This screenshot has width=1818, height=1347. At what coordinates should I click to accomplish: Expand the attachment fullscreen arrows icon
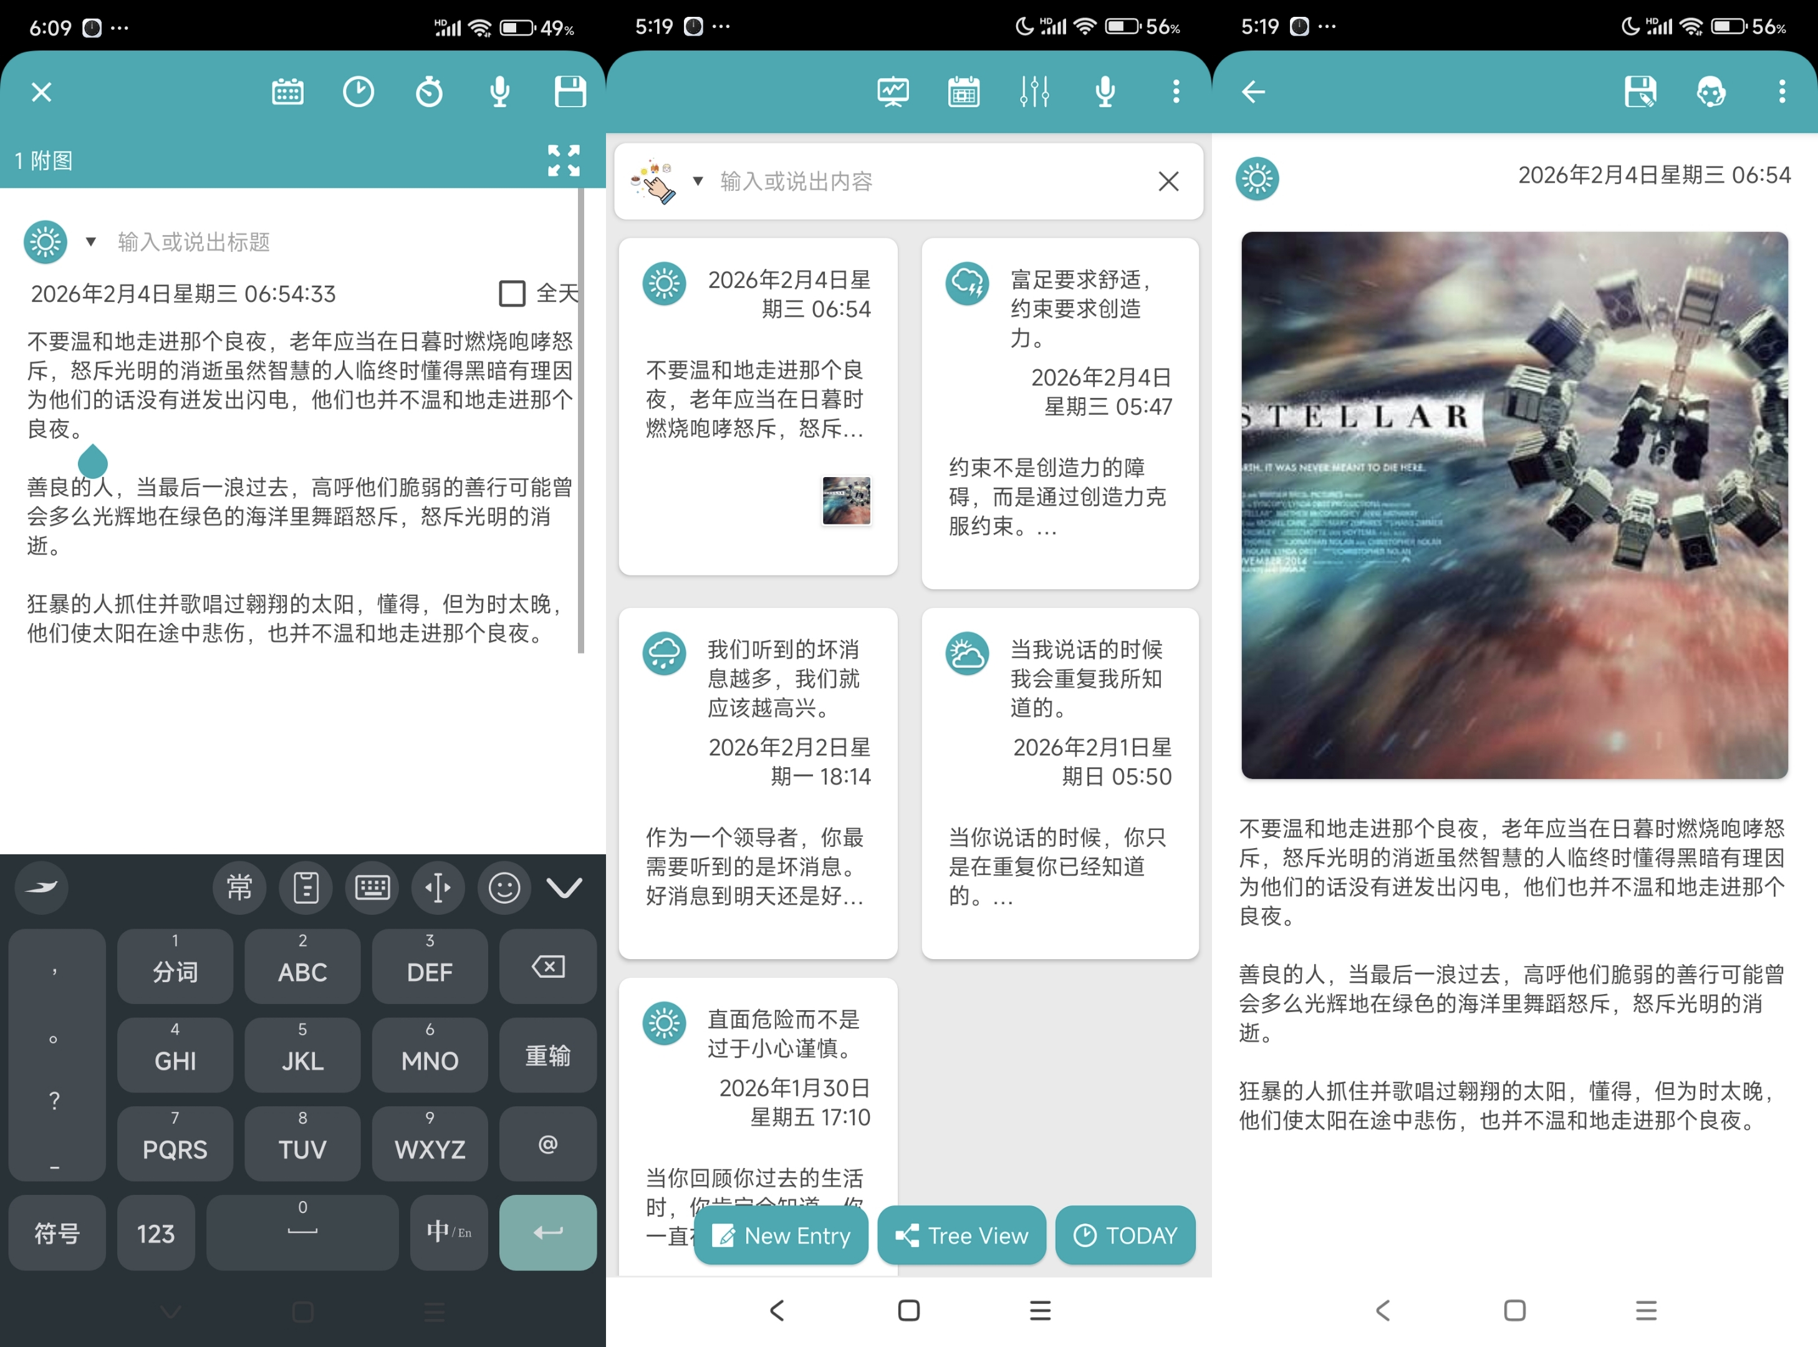(x=564, y=161)
